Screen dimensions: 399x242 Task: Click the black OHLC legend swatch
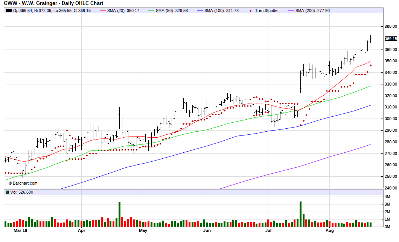9,11
